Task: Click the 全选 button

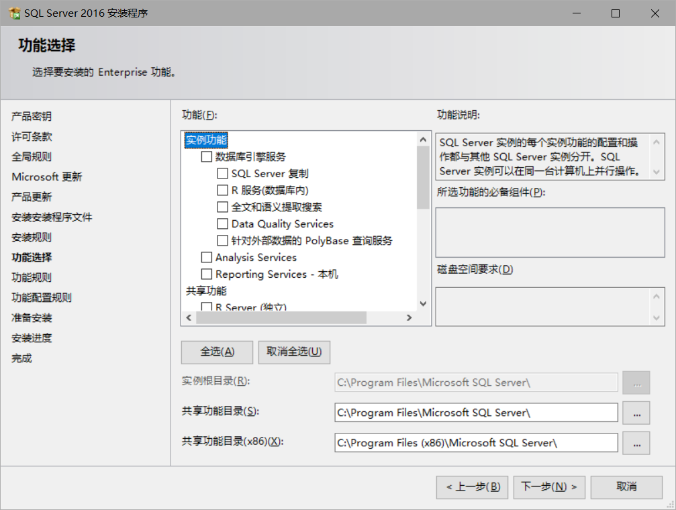Action: pos(216,352)
